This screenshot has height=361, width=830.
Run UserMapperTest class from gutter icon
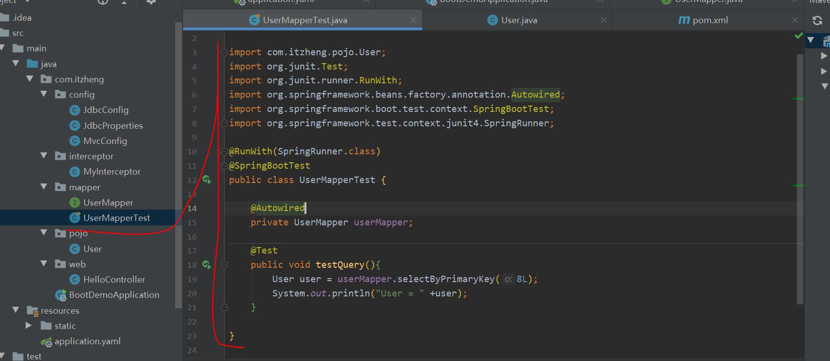point(207,180)
